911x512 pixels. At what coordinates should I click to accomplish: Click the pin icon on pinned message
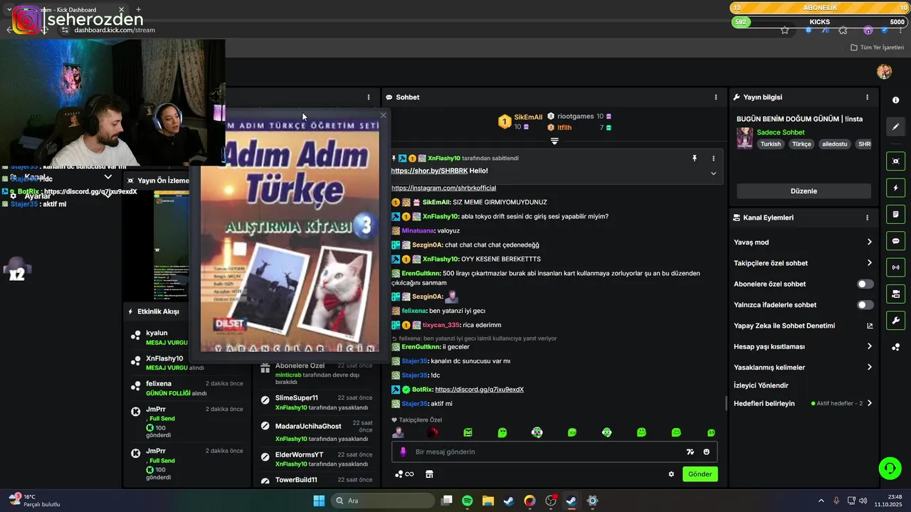[x=695, y=159]
